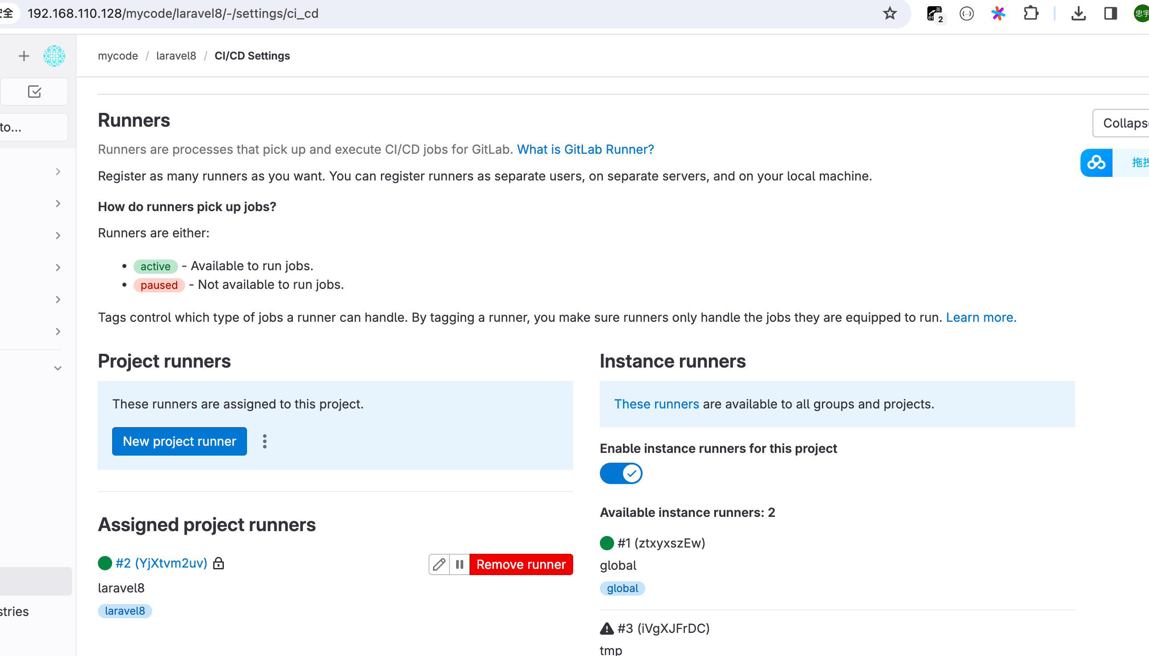The image size is (1149, 656).
Task: Collapse the expanded sidebar section with the down chevron
Action: 58,368
